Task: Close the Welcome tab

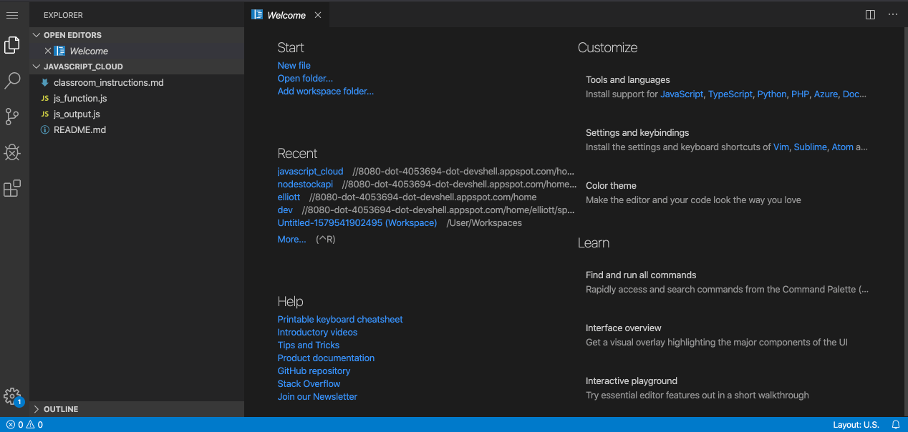Action: [x=318, y=15]
